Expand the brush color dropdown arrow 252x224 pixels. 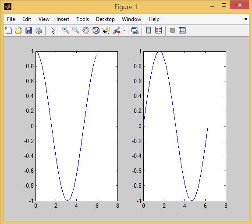pos(124,30)
